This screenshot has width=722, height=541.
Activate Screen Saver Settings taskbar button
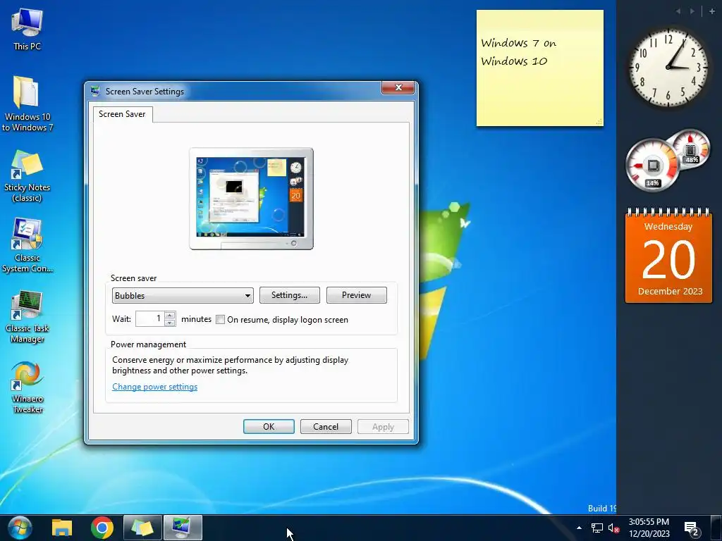(x=183, y=528)
